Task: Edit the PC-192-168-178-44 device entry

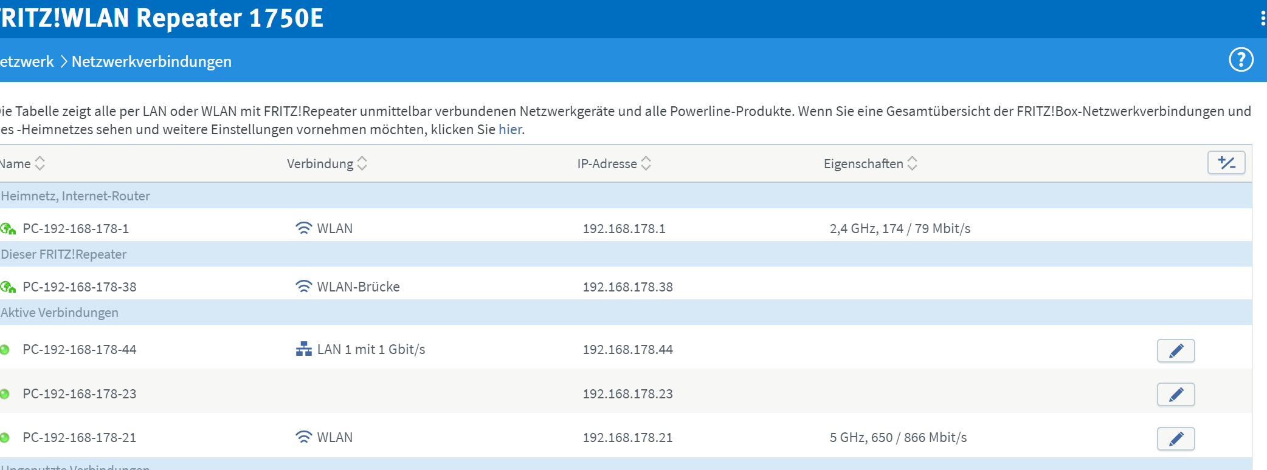Action: (x=1175, y=350)
